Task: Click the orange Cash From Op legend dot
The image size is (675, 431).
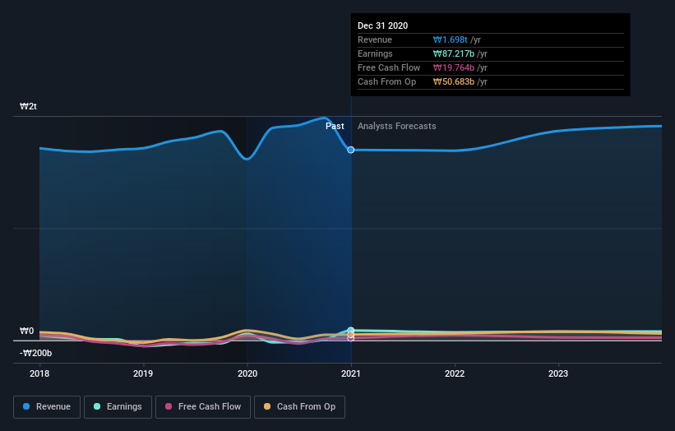Action: click(267, 406)
